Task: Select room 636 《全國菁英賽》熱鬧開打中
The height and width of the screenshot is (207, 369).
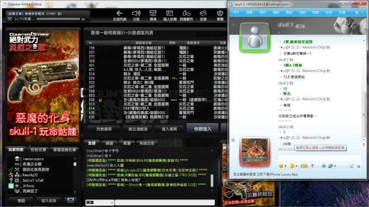Action: coord(156,117)
